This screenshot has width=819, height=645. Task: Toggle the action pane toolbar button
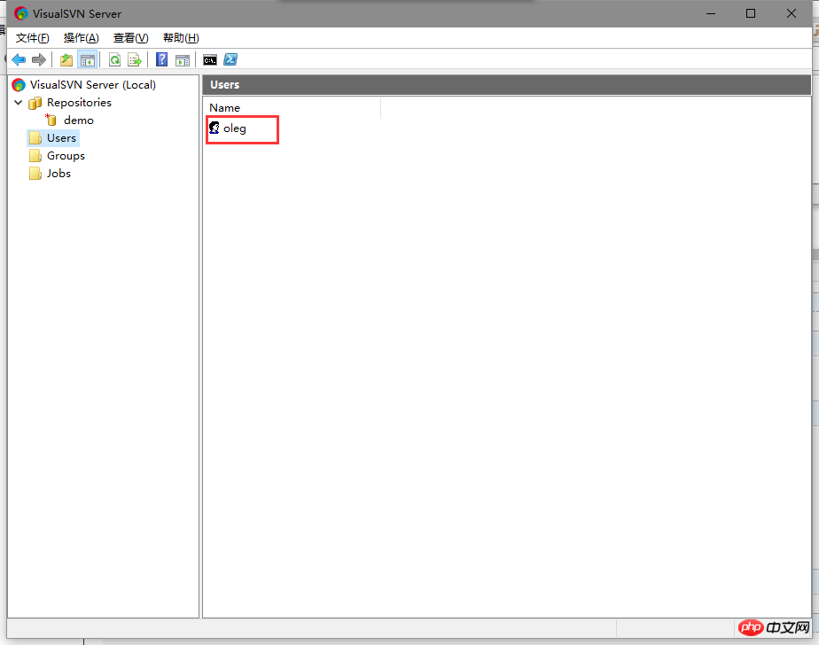(x=183, y=60)
